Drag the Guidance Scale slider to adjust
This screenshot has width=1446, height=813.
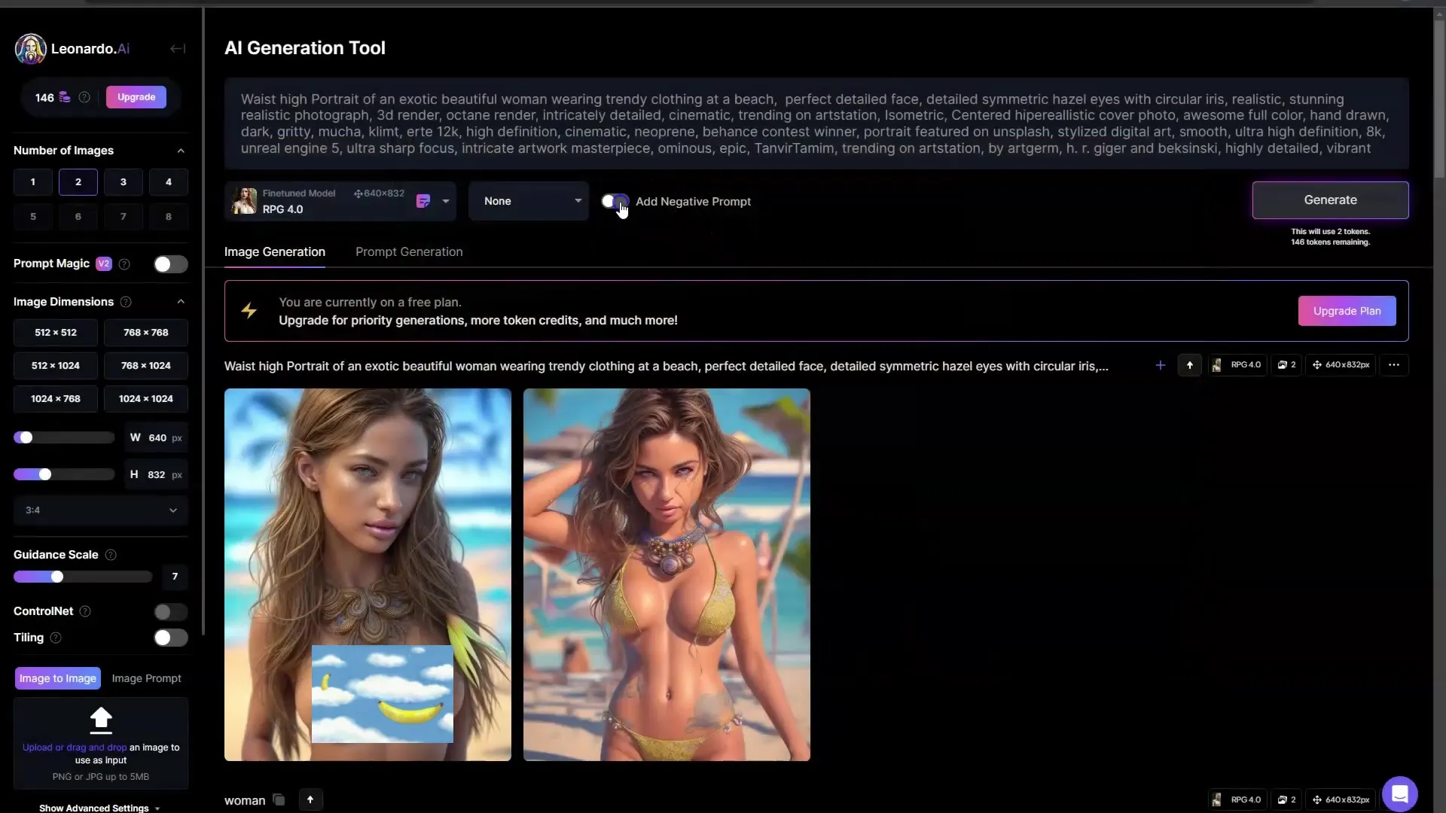56,576
